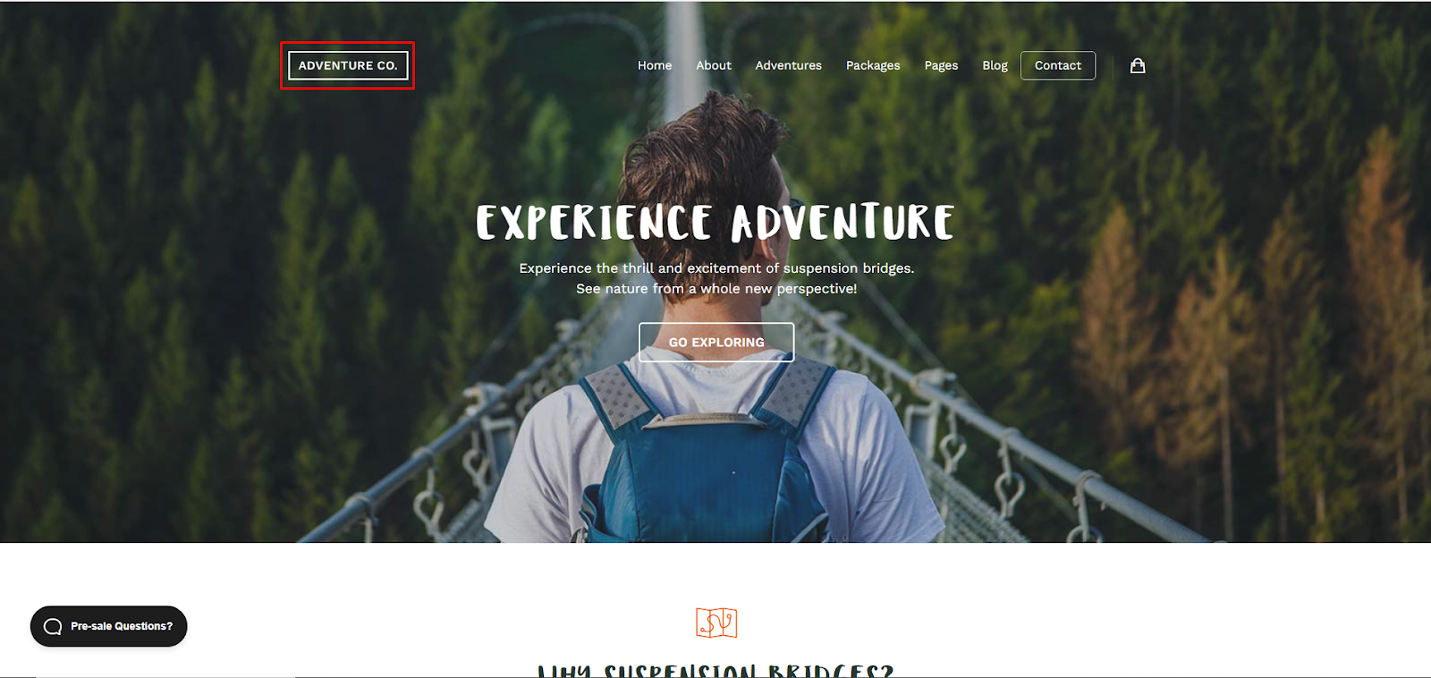
Task: Expand the Packages menu
Action: (873, 65)
